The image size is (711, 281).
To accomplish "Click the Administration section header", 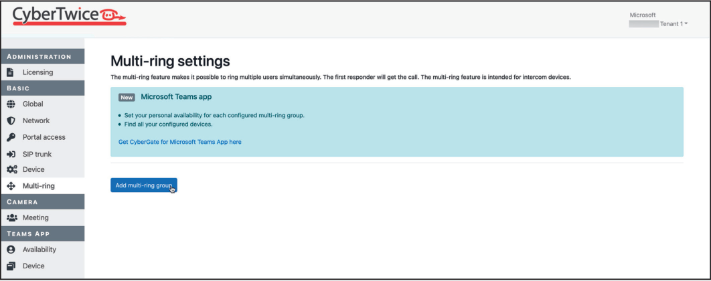I will 43,57.
